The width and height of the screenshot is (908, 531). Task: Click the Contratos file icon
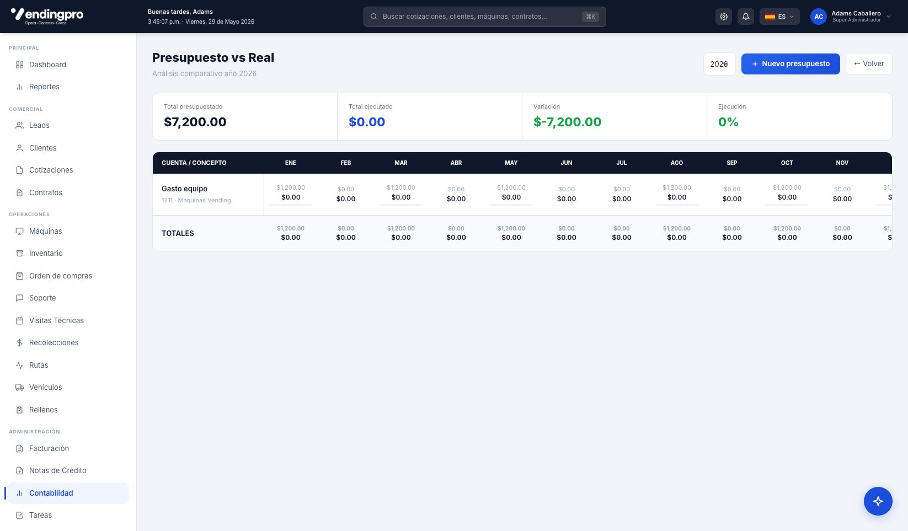pos(19,192)
